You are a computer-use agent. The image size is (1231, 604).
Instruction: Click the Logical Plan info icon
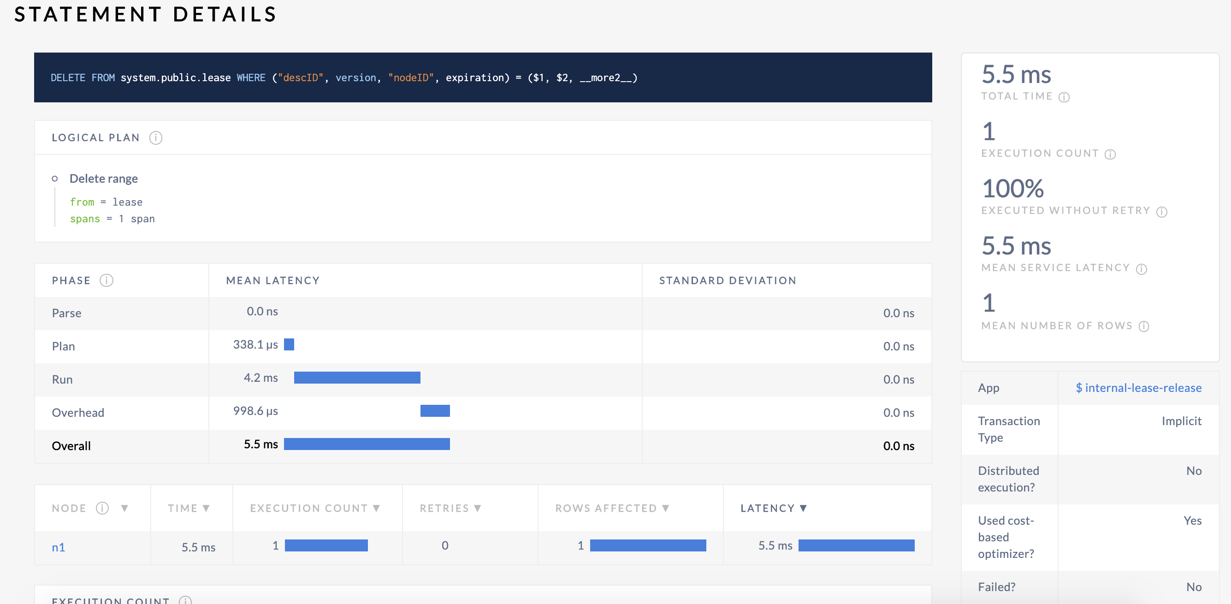156,137
